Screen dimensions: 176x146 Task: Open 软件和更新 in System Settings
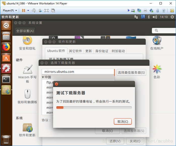(27, 130)
